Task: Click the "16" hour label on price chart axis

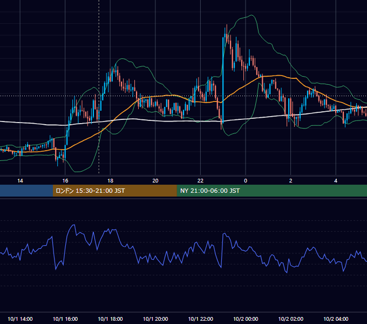Action: point(65,181)
